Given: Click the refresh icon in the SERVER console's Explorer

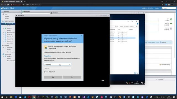Looking at the screenshot, I should [117, 27].
